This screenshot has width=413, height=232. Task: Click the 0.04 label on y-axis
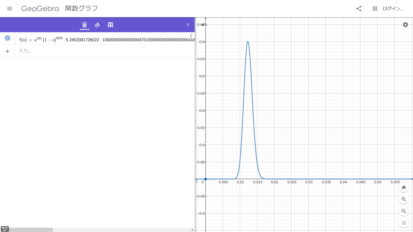(202, 42)
